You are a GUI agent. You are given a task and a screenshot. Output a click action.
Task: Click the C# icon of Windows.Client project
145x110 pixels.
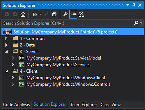(22, 78)
